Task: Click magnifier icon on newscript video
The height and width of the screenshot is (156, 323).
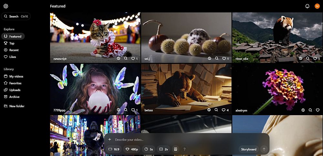Action: point(126,59)
